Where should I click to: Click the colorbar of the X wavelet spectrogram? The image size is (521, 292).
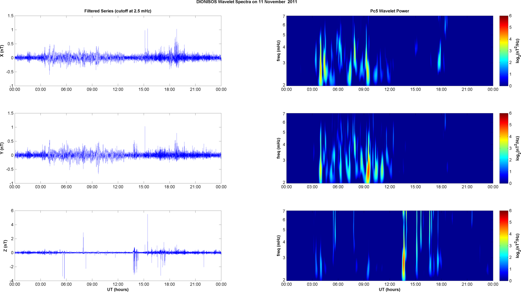[504, 51]
